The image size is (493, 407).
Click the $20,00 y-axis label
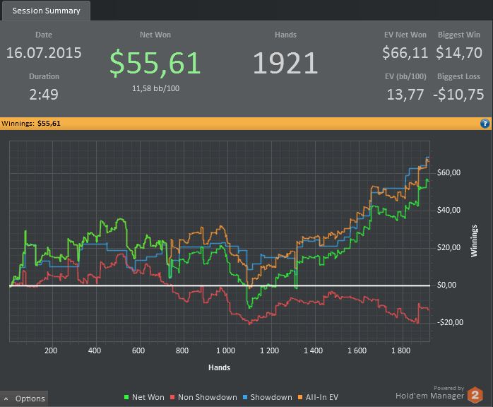[x=449, y=247]
